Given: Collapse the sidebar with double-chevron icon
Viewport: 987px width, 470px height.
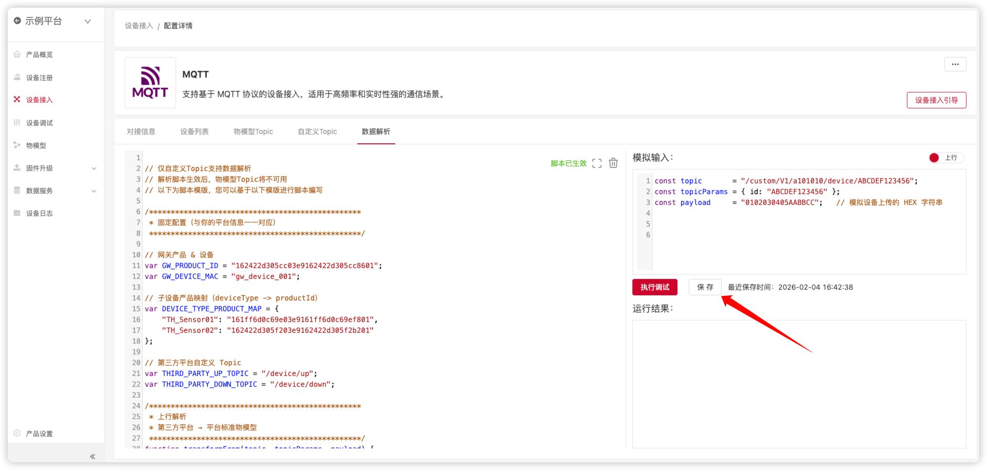Looking at the screenshot, I should pos(92,456).
